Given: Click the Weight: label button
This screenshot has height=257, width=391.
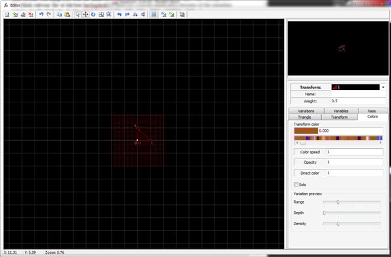Looking at the screenshot, I should pyautogui.click(x=310, y=101).
